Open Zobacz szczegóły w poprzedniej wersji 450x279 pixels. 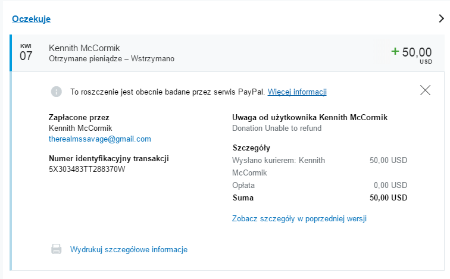(x=299, y=218)
